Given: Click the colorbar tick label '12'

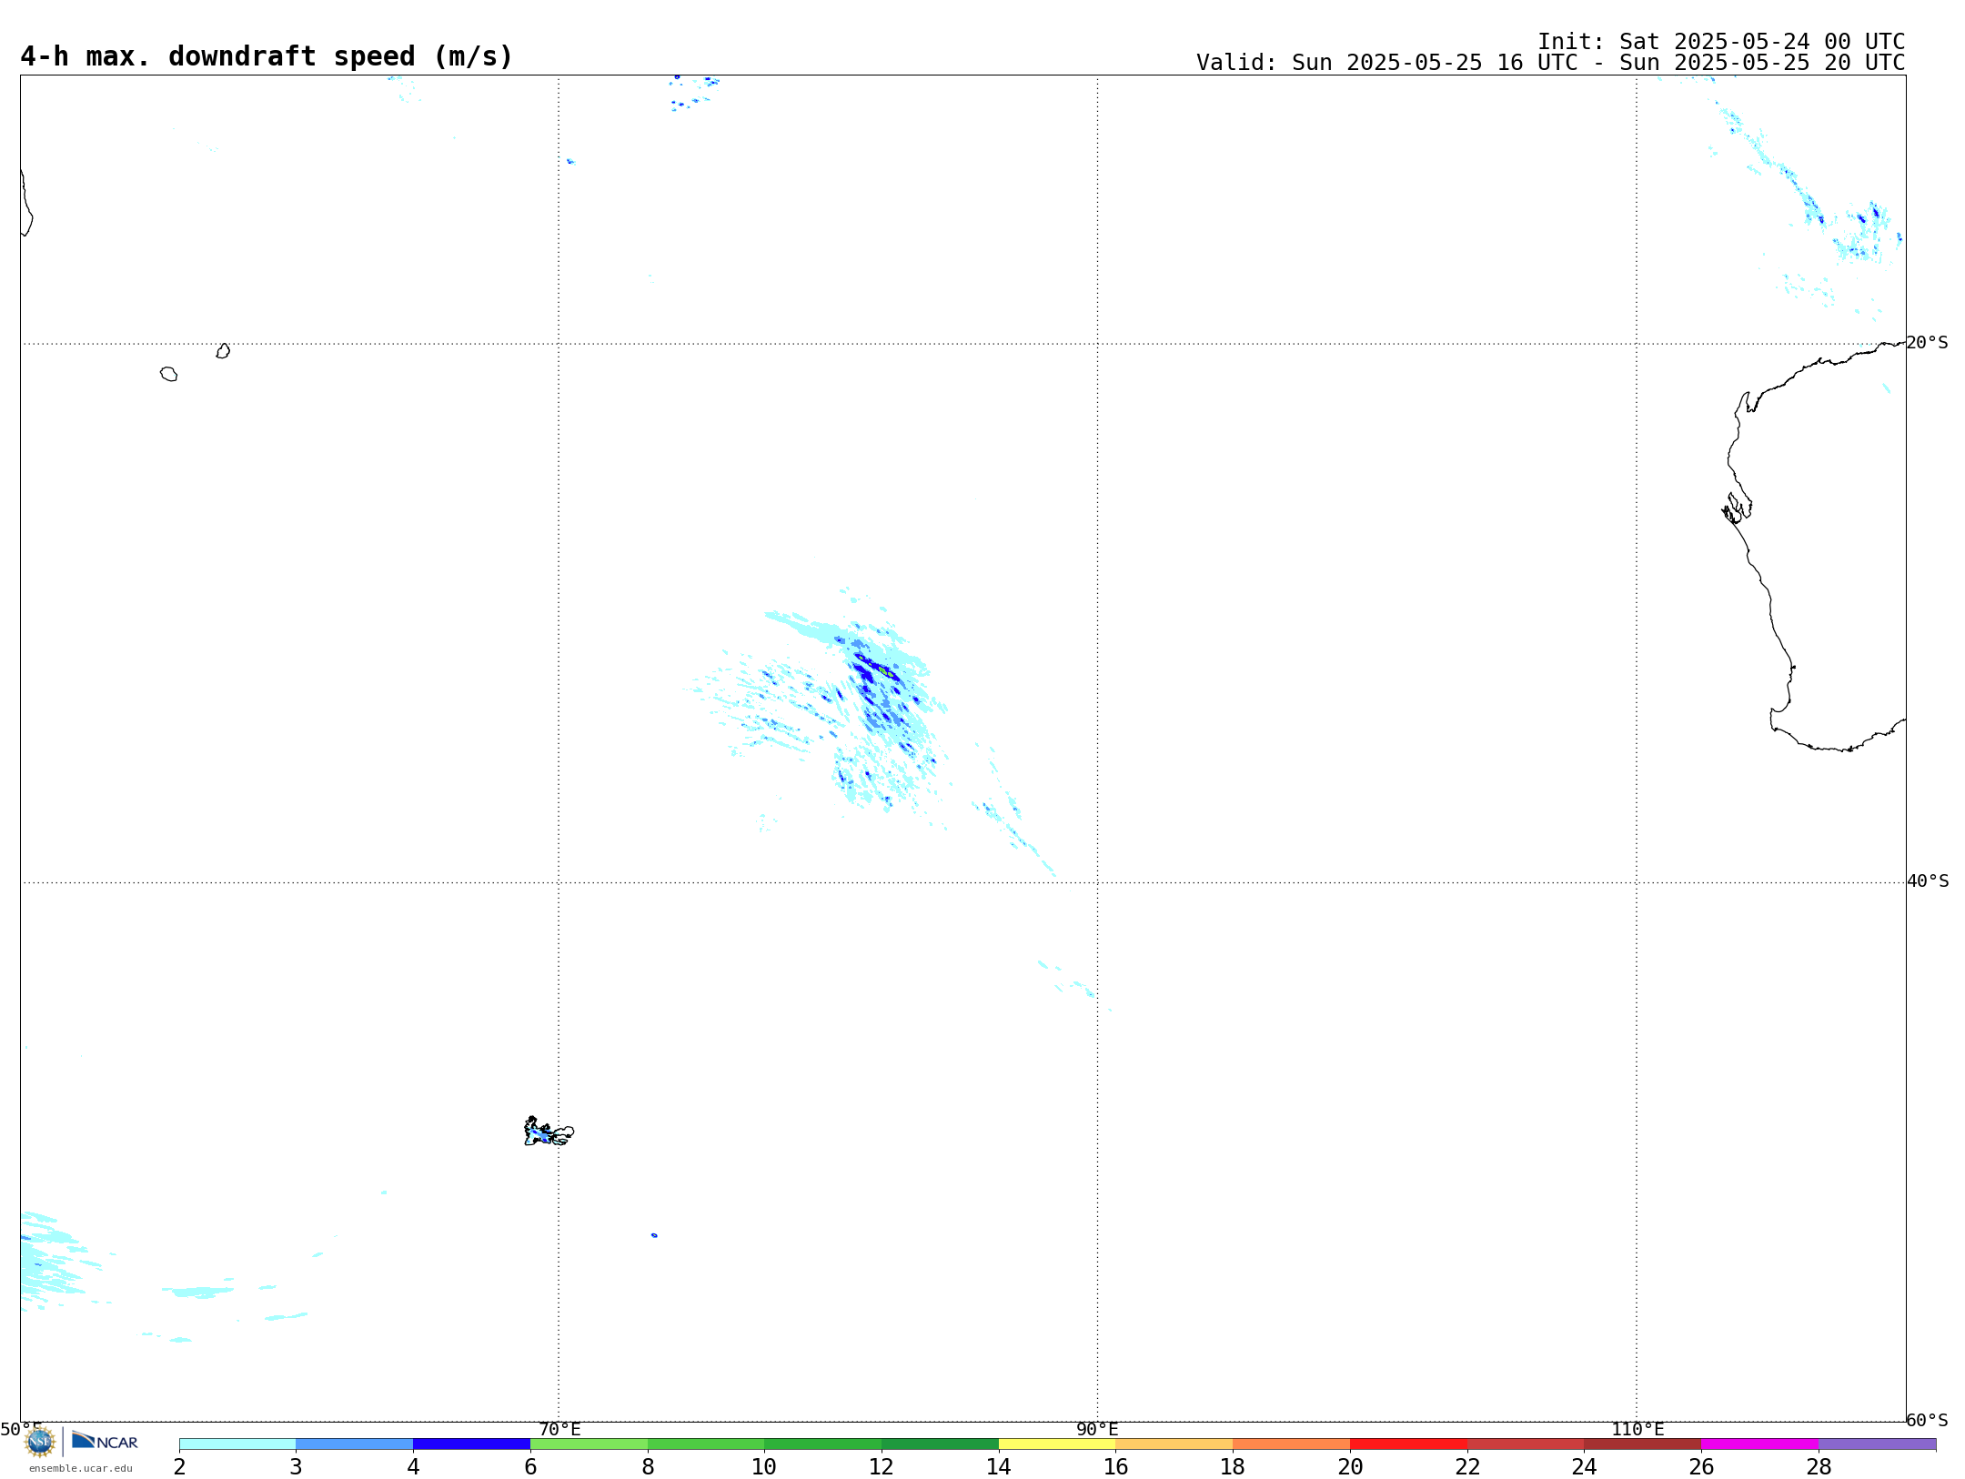Looking at the screenshot, I should 882,1466.
